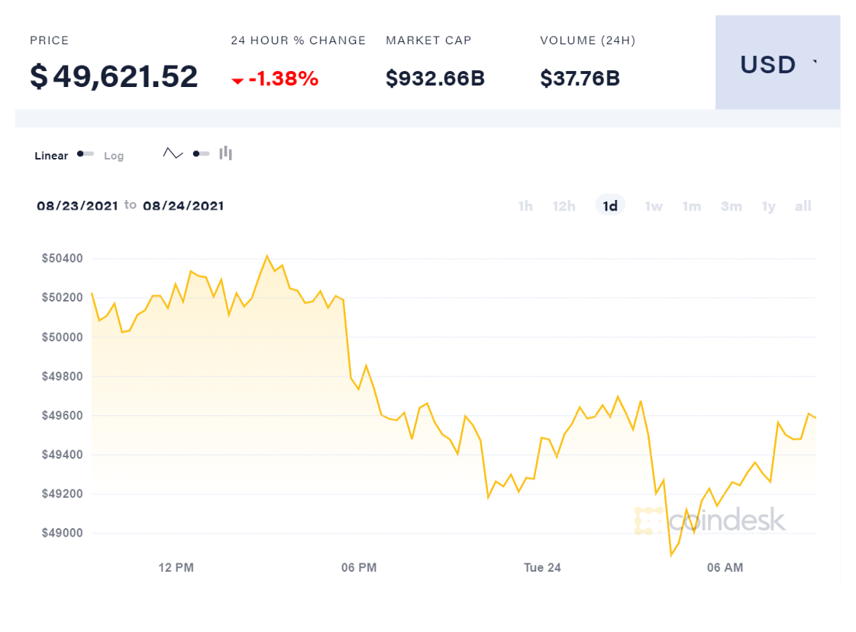Toggle the Linear/Log scale switch

[x=86, y=154]
